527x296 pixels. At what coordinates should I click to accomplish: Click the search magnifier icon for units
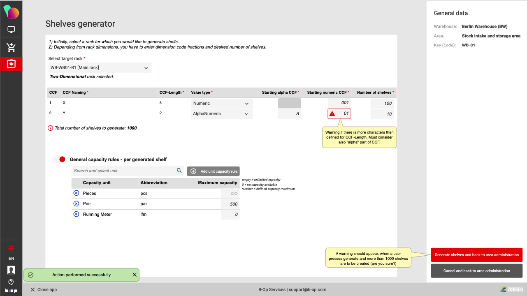click(179, 171)
